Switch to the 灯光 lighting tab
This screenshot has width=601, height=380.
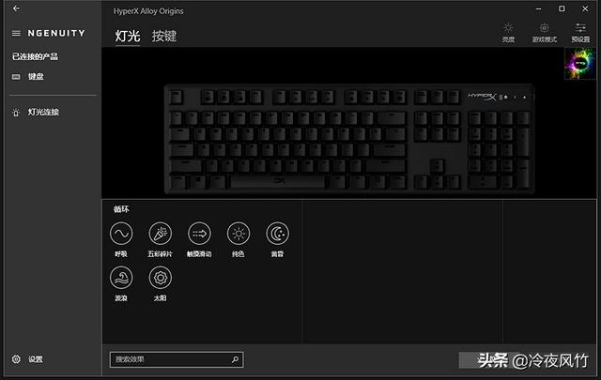[128, 36]
